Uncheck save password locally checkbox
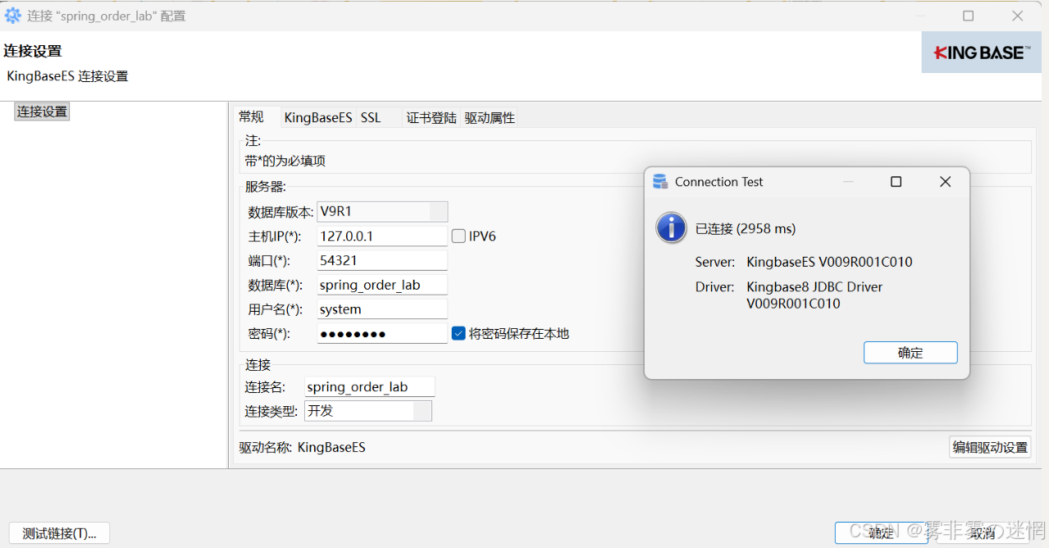Viewport: 1049px width, 548px height. pyautogui.click(x=459, y=333)
